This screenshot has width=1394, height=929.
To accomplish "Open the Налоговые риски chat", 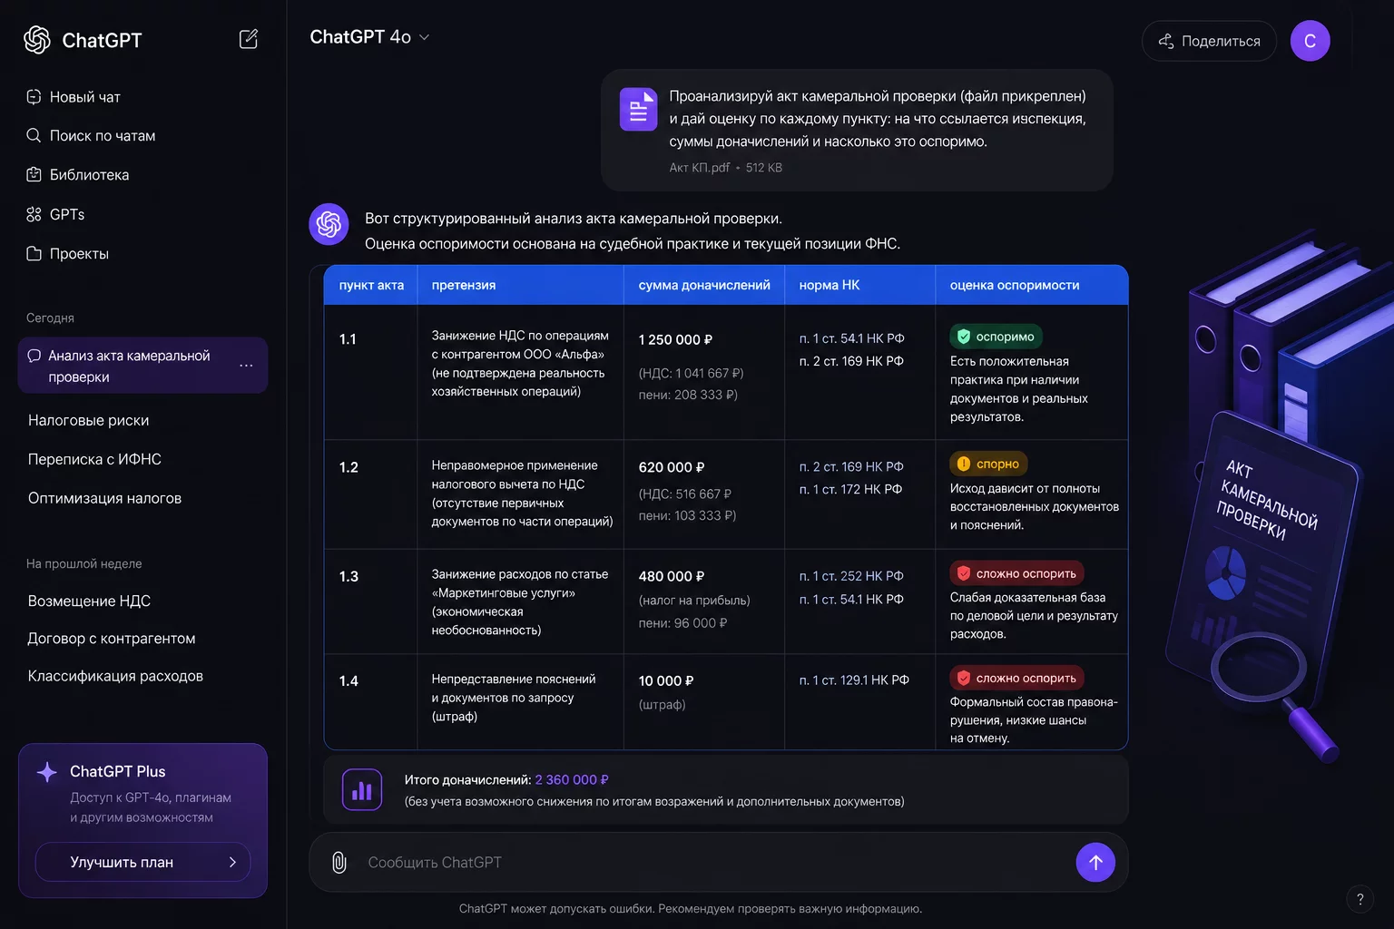I will 89,420.
